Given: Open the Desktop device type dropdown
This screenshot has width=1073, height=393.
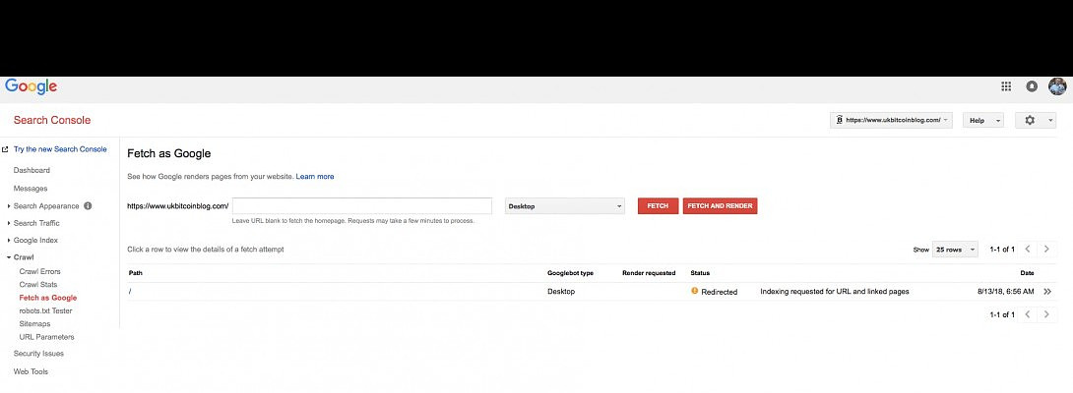Looking at the screenshot, I should pos(564,206).
